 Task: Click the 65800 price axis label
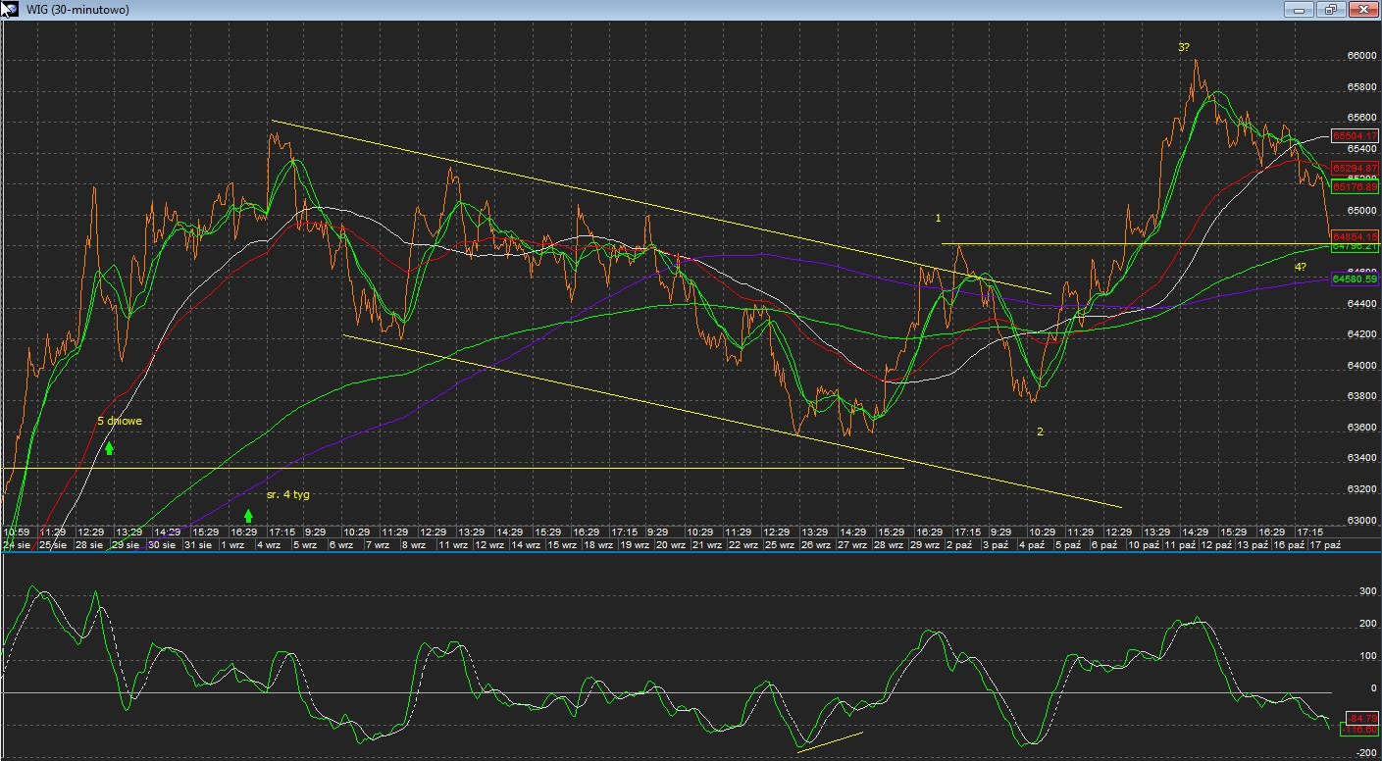point(1360,87)
